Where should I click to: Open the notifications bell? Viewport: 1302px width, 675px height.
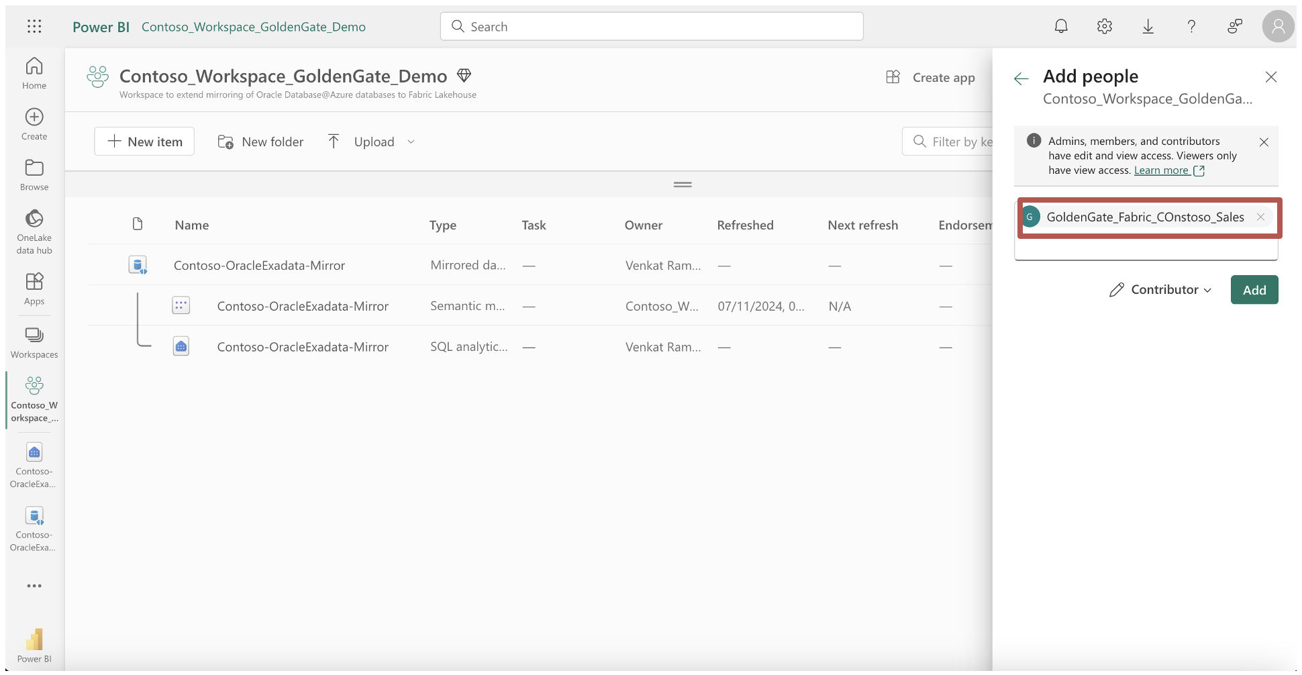1061,26
